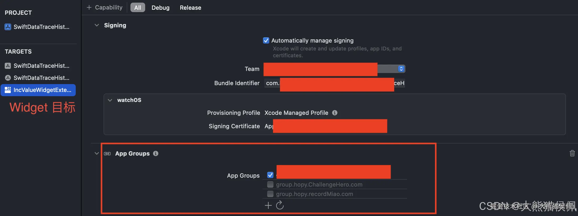Switch to the Release tab
The height and width of the screenshot is (216, 578).
click(x=191, y=8)
